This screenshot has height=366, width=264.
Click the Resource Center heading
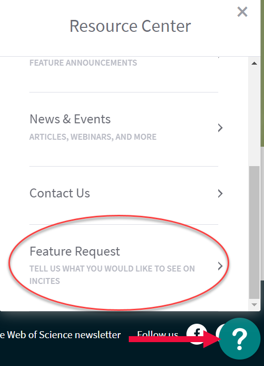pyautogui.click(x=130, y=26)
